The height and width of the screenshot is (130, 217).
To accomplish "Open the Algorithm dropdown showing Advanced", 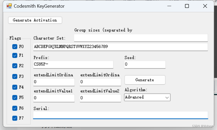I will tap(147, 97).
